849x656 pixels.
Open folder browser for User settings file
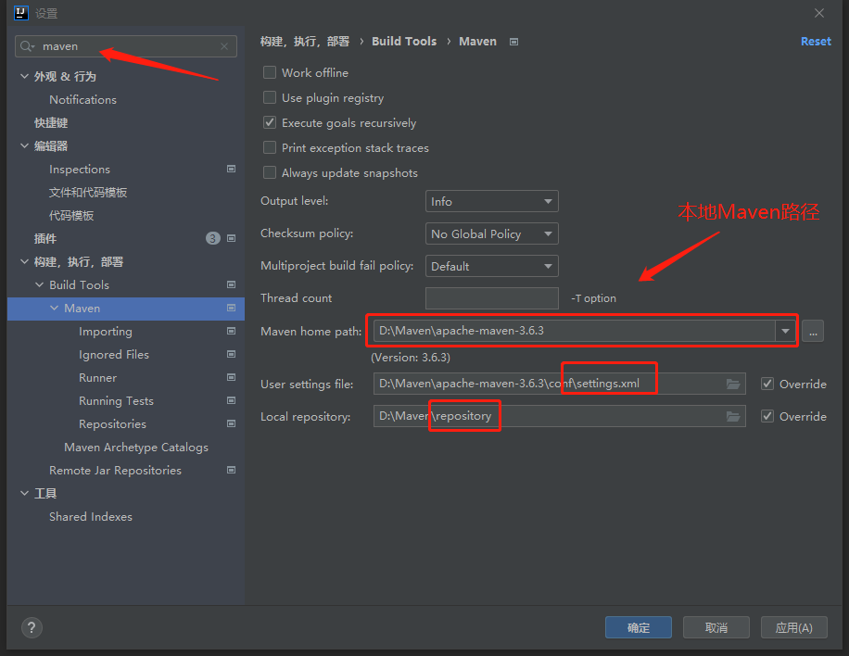(733, 383)
